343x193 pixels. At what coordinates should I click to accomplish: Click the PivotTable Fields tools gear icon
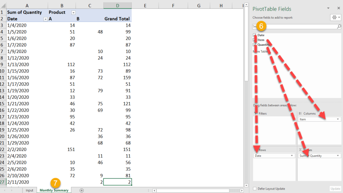[x=334, y=18]
